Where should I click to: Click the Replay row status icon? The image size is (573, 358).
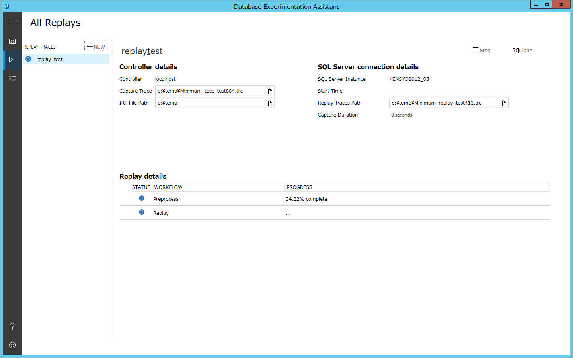click(x=142, y=212)
